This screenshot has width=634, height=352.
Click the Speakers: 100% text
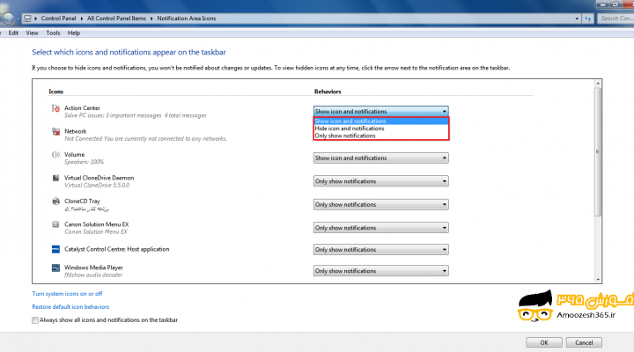85,162
